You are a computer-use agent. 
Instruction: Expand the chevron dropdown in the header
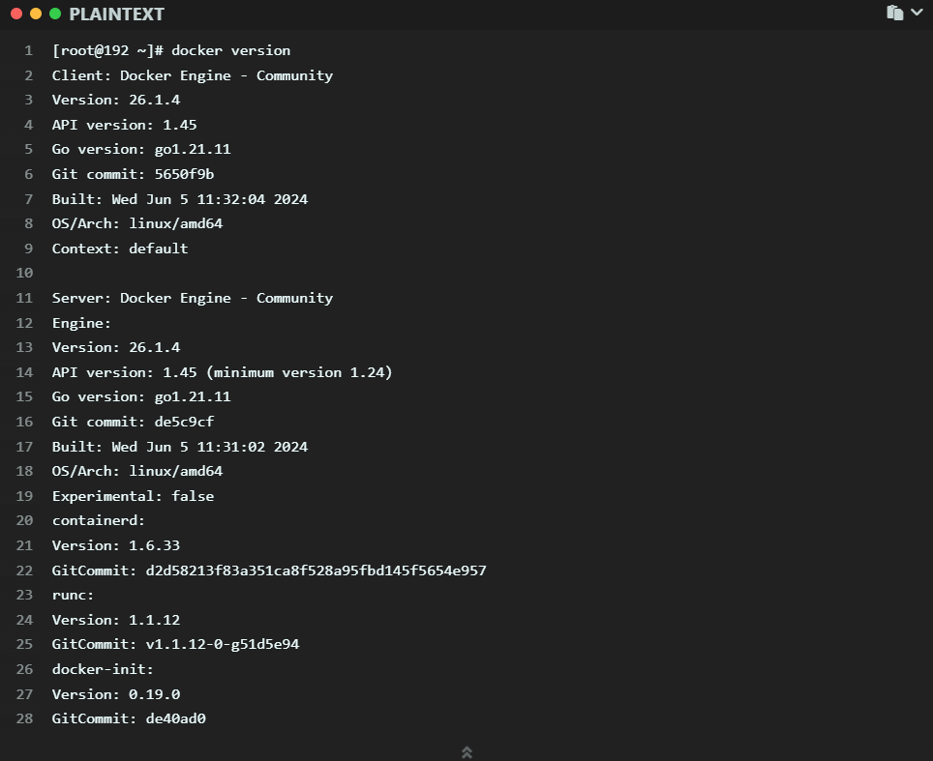click(917, 12)
